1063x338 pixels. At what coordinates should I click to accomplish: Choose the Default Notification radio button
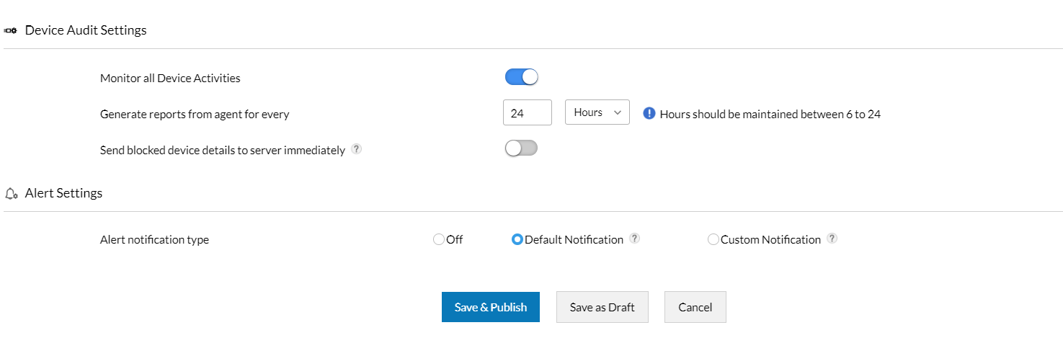517,239
